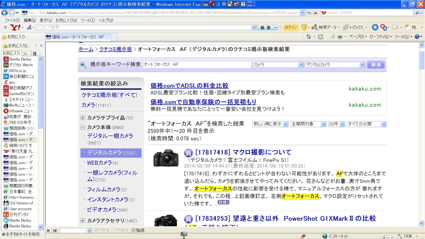Switch to the フィ... feeds tab in sidebar
This screenshot has height=239, width=425.
pyautogui.click(x=26, y=54)
